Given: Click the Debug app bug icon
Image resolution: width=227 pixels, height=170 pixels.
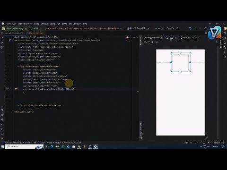Looking at the screenshot, I should click(173, 28).
